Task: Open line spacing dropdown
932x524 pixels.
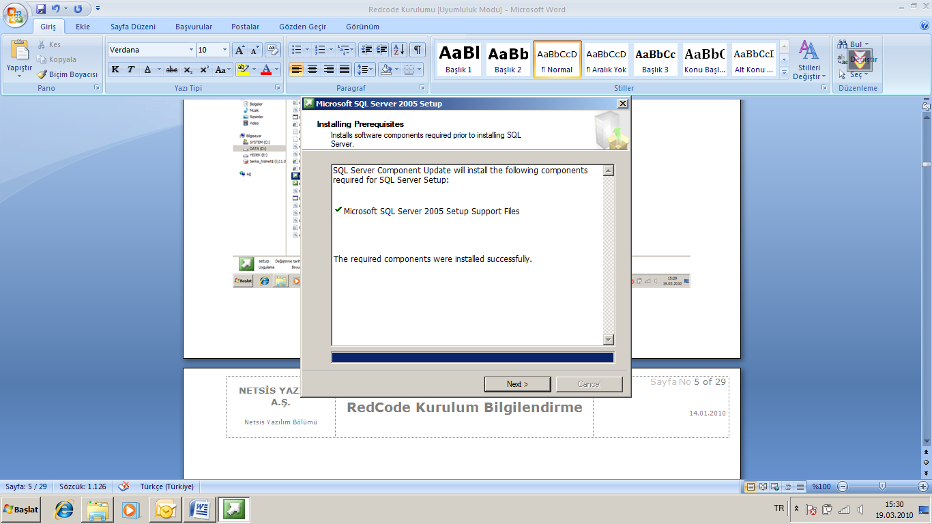Action: point(365,70)
